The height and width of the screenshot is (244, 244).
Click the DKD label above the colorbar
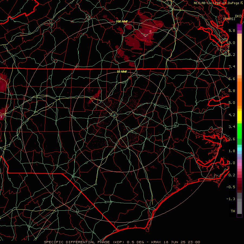(x=238, y=16)
